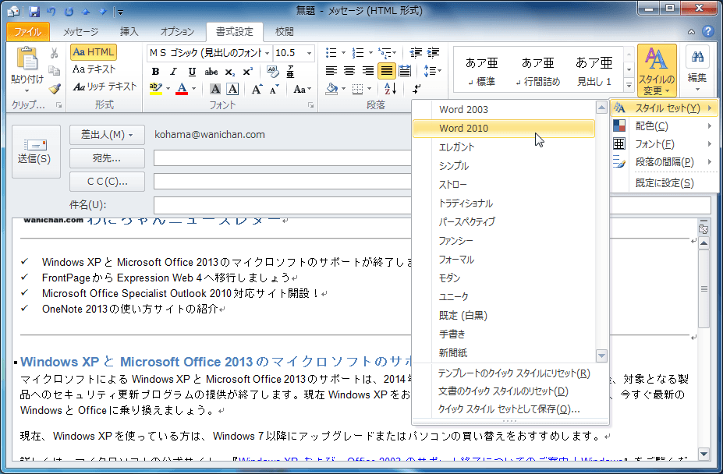Toggle Strikethrough formatting
723x474 pixels.
coord(211,72)
